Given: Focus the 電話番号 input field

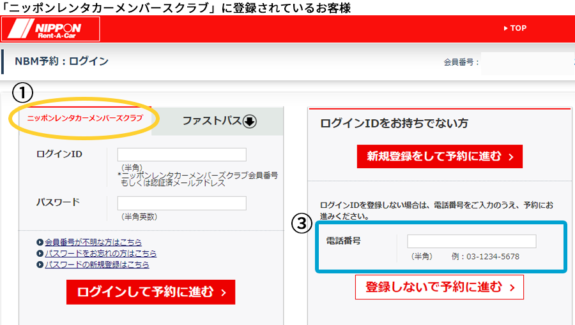Looking at the screenshot, I should tap(471, 242).
